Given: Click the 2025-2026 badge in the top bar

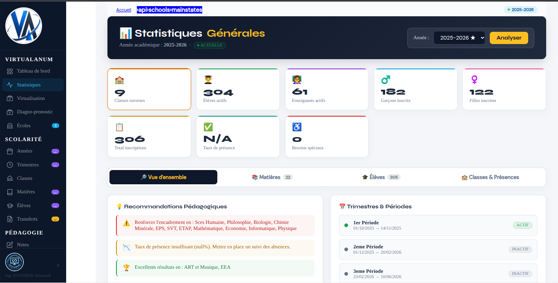Looking at the screenshot, I should pos(521,10).
